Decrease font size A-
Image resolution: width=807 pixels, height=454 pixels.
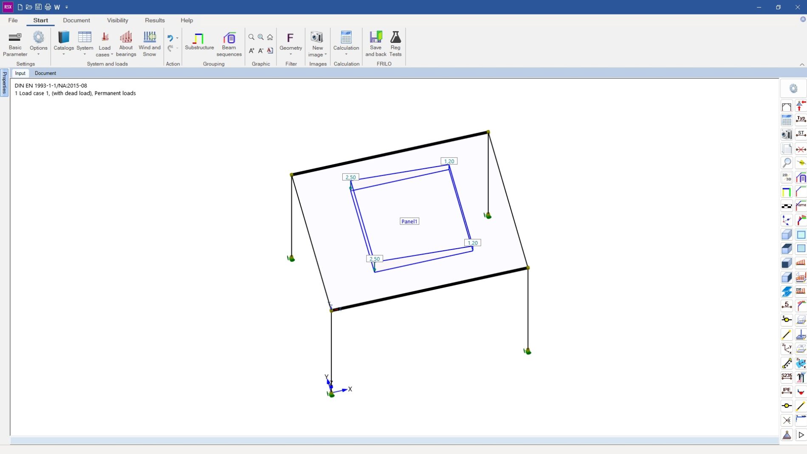[261, 51]
